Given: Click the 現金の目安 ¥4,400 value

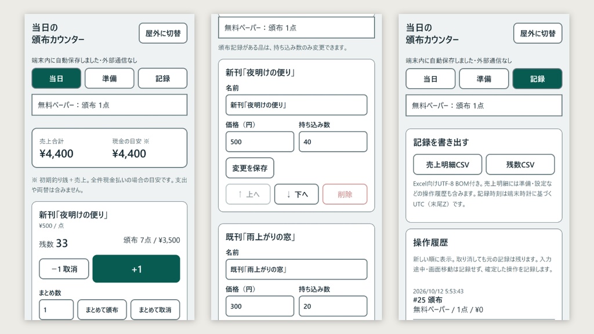Looking at the screenshot, I should tap(129, 153).
